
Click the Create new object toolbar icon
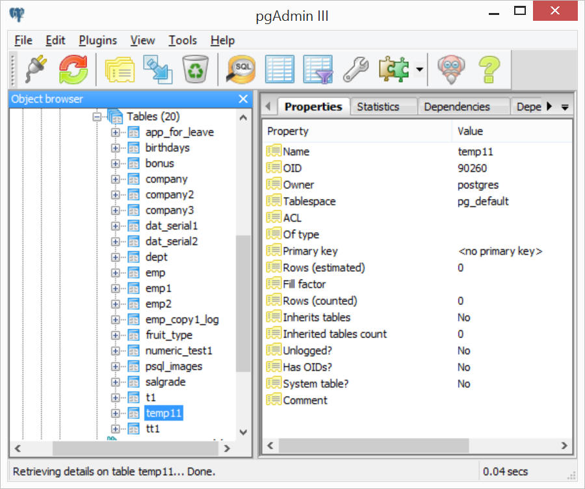point(158,70)
